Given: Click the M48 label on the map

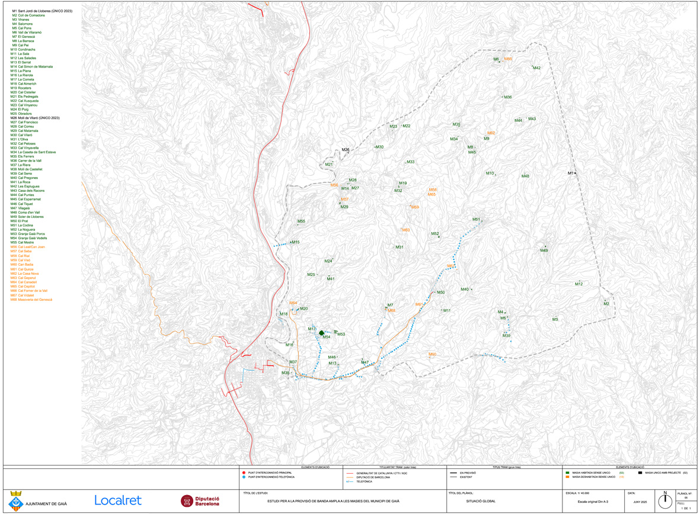Looking at the screenshot, I should (x=526, y=176).
